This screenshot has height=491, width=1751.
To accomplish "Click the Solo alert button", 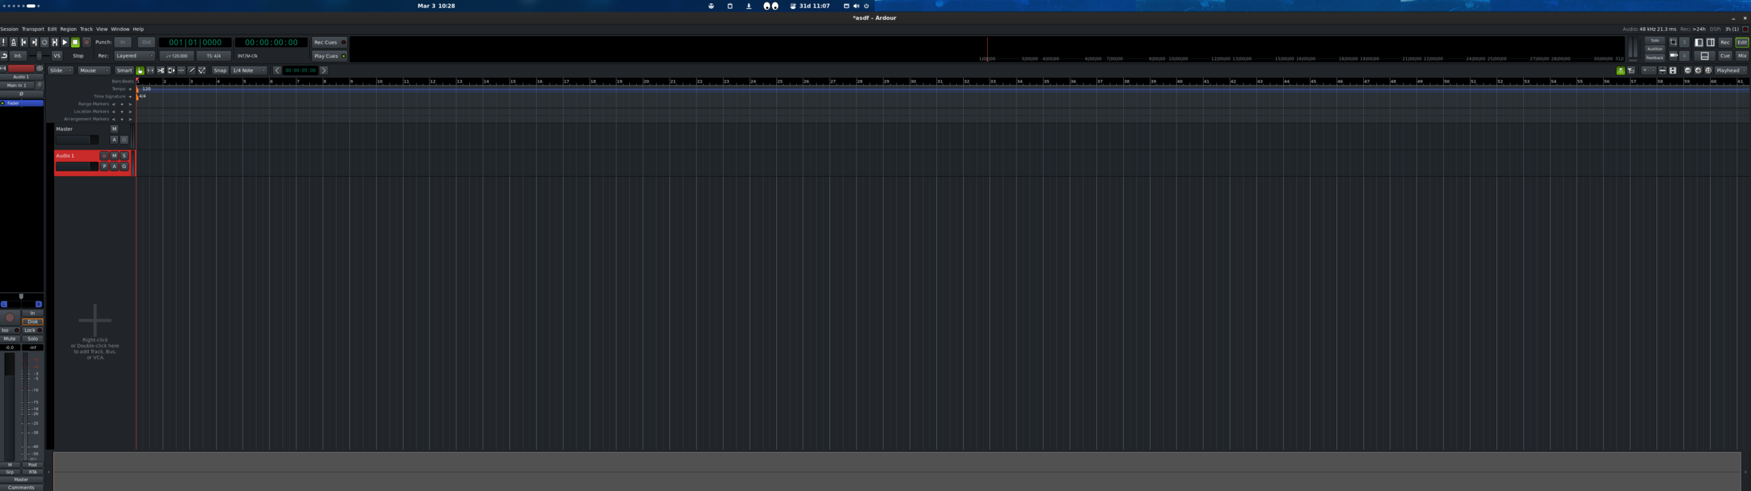I will [1655, 40].
